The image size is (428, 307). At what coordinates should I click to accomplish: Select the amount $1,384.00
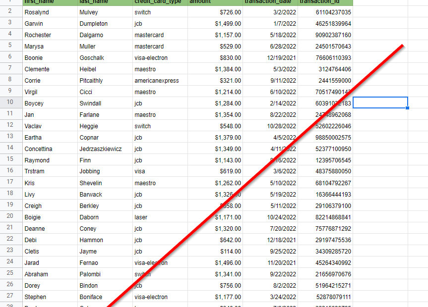coord(215,69)
